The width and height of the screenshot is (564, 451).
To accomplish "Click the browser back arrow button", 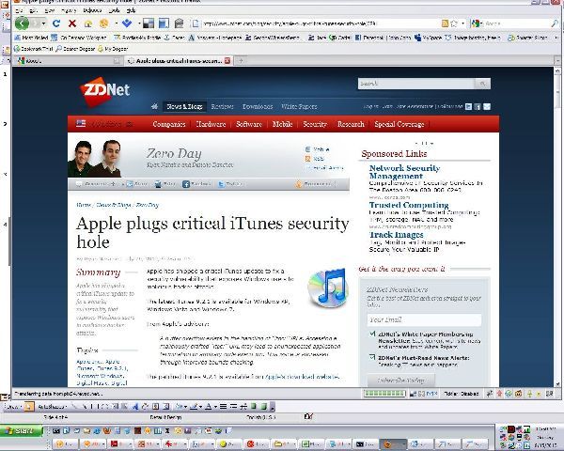I will (x=21, y=23).
